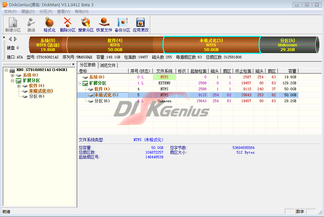Click the 卷标 column header
This screenshot has height=217, width=324.
coord(103,71)
